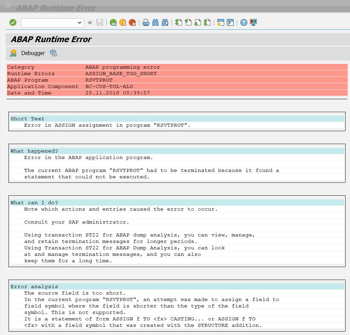The width and height of the screenshot is (350, 335).
Task: Jump to first page icon
Action: 179,22
